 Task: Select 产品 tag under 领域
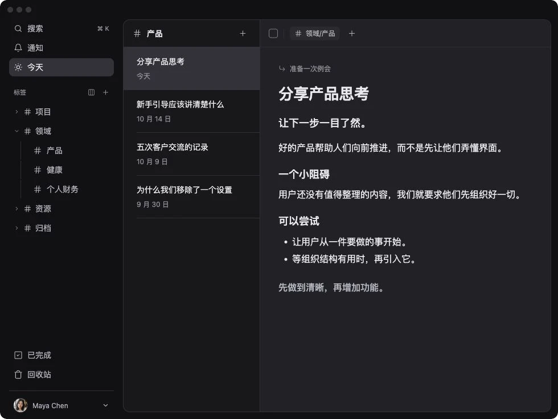tap(54, 150)
